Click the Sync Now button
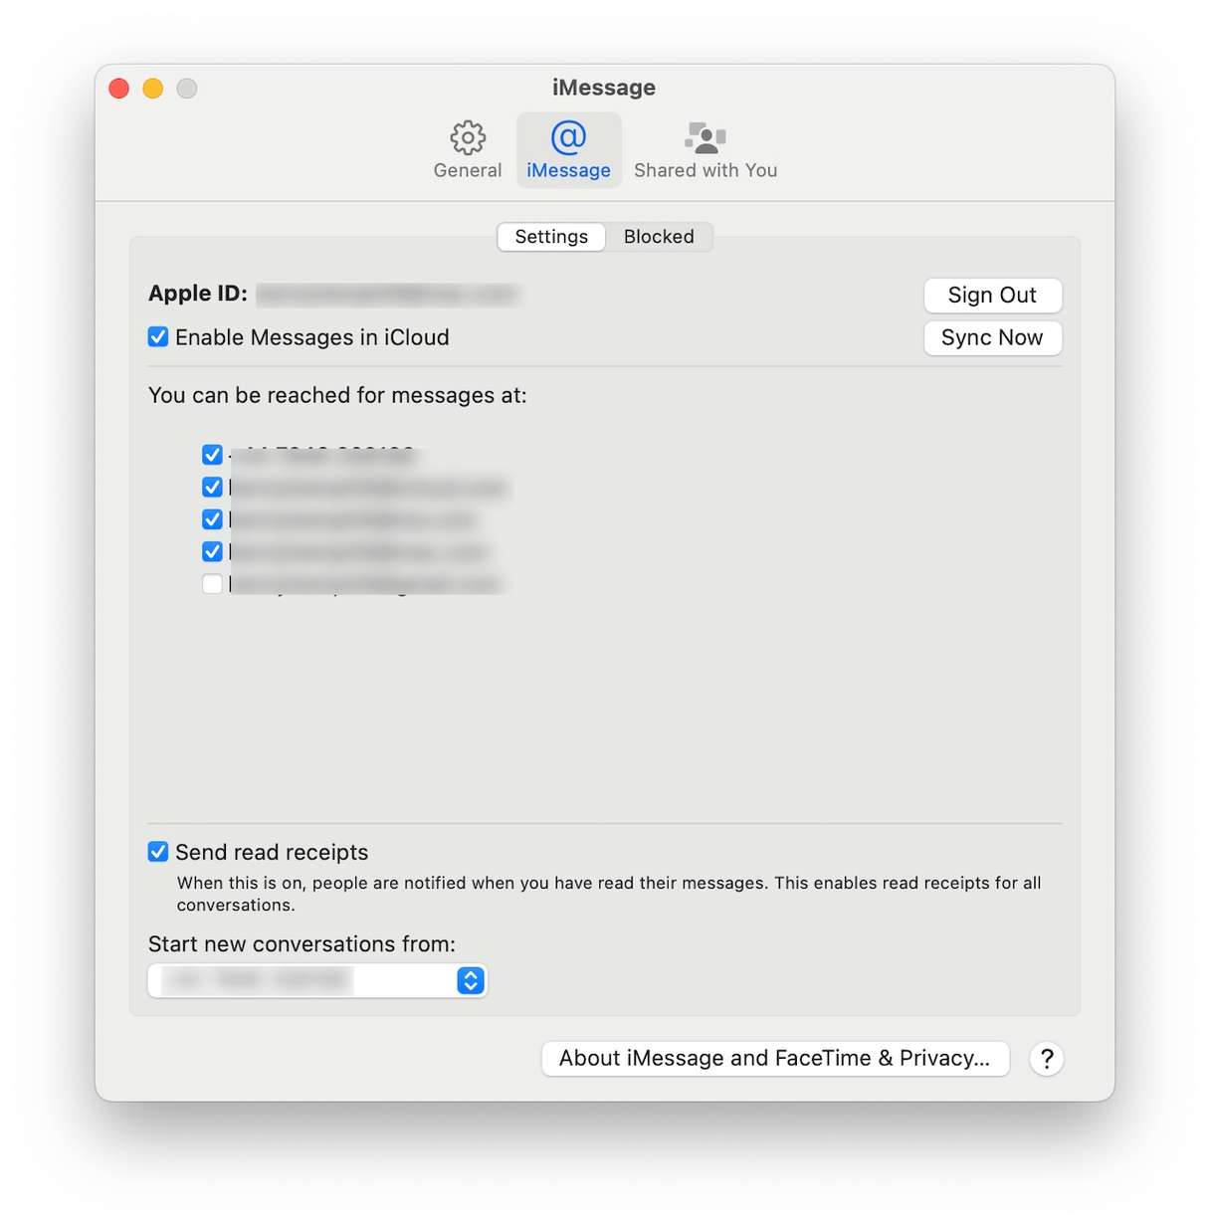The image size is (1210, 1227). point(992,338)
